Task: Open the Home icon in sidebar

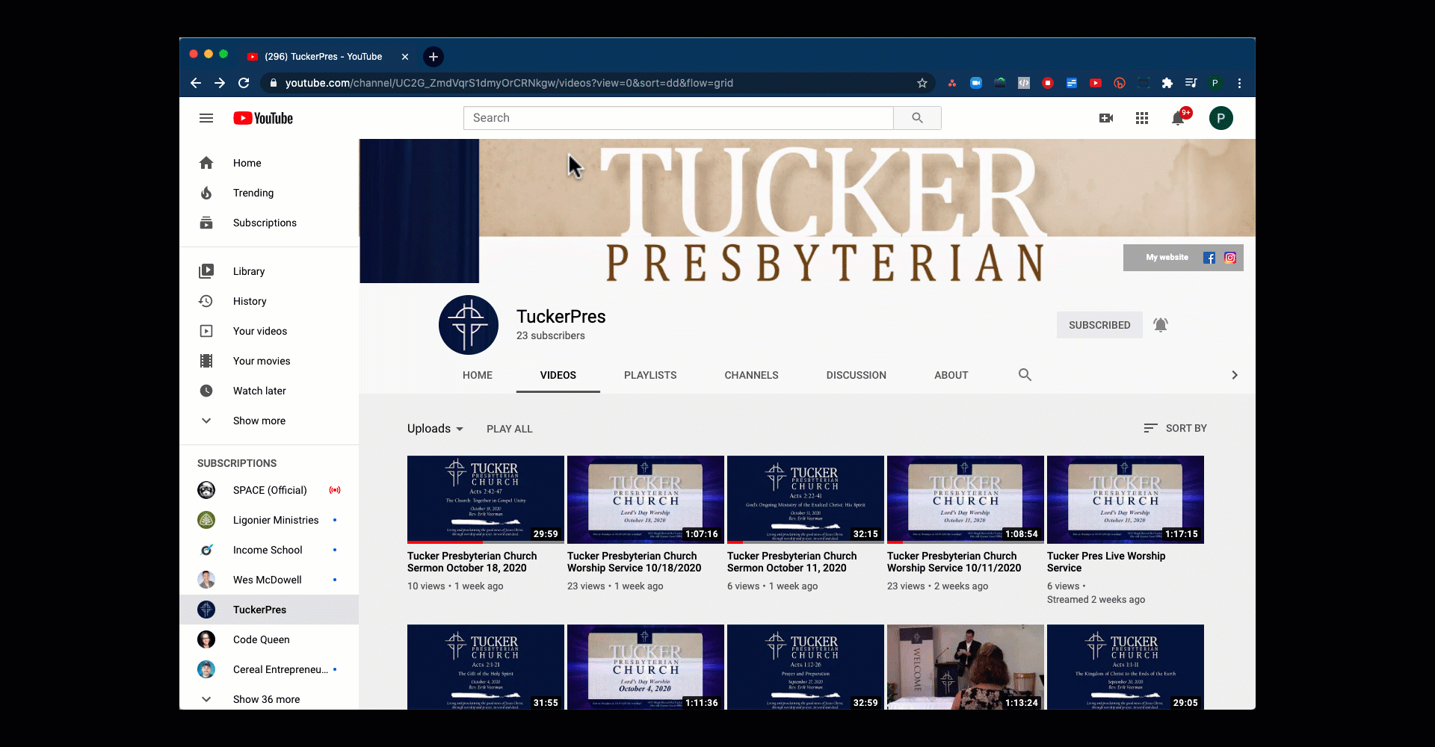Action: pos(206,163)
